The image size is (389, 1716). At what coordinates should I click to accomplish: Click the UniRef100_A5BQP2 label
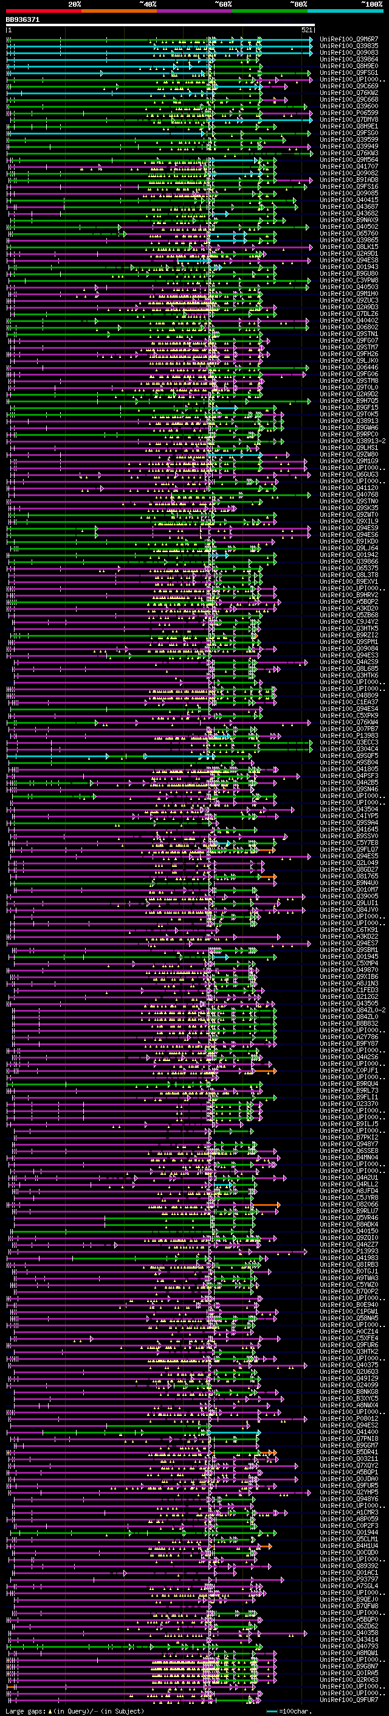click(x=349, y=601)
